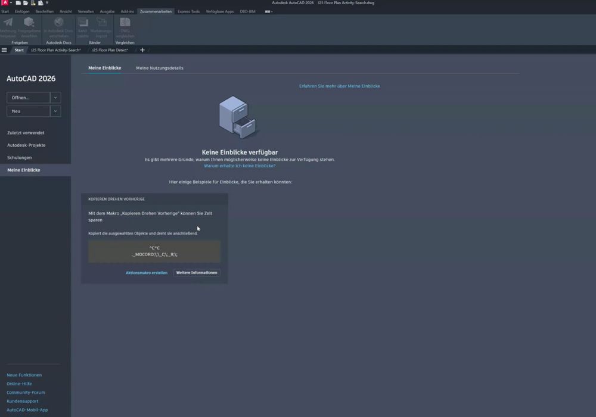The height and width of the screenshot is (417, 596).
Task: Expand the Neu dropdown arrow
Action: click(55, 111)
